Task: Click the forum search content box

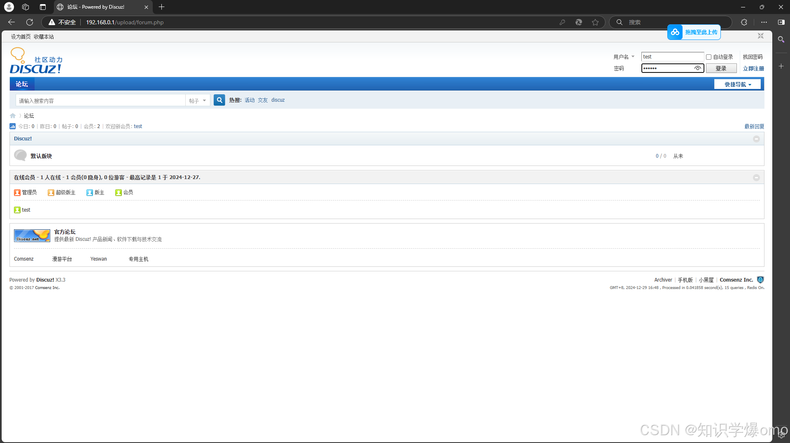Action: point(101,100)
